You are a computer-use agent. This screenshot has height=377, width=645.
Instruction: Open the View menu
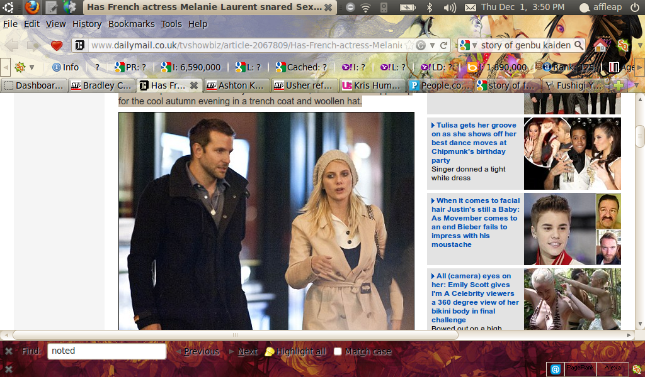[56, 25]
